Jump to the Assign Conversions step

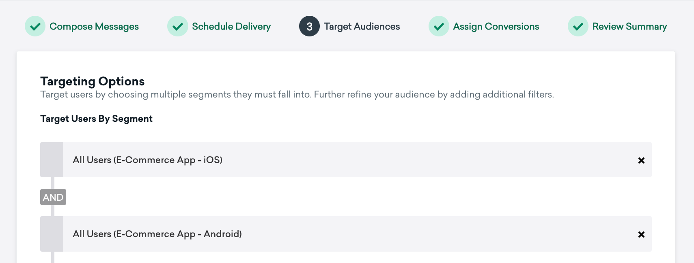pos(496,26)
